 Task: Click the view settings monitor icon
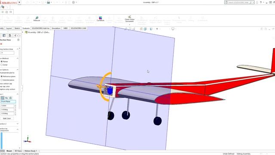coord(173,29)
